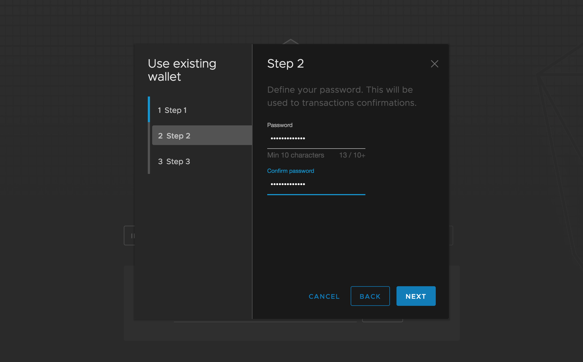This screenshot has height=362, width=583.
Task: Click the 'Step 2' dialog title
Action: coord(286,64)
